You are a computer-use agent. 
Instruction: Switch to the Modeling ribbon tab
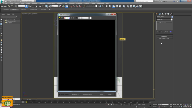6,9
